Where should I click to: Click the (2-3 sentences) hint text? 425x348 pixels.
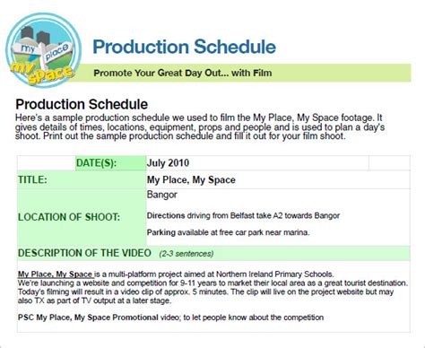(186, 254)
